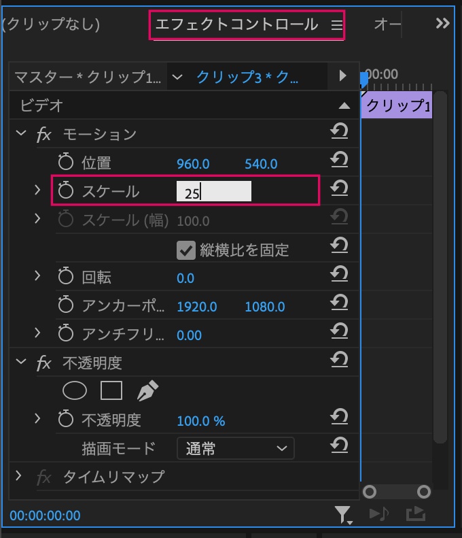
Task: Expand the 不透明度 property chevron
Action: click(x=37, y=418)
